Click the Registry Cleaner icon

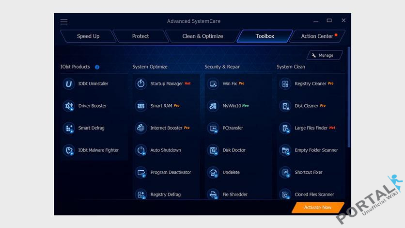[x=285, y=84]
